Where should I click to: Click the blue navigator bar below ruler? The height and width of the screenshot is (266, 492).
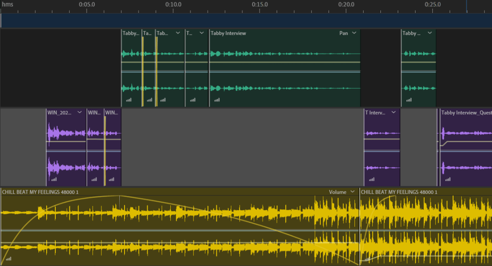tap(246, 21)
